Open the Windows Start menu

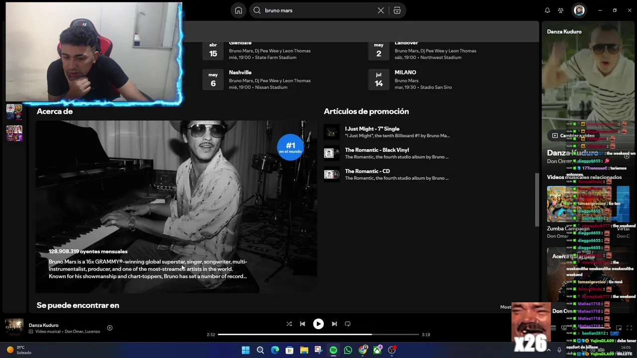tap(245, 350)
